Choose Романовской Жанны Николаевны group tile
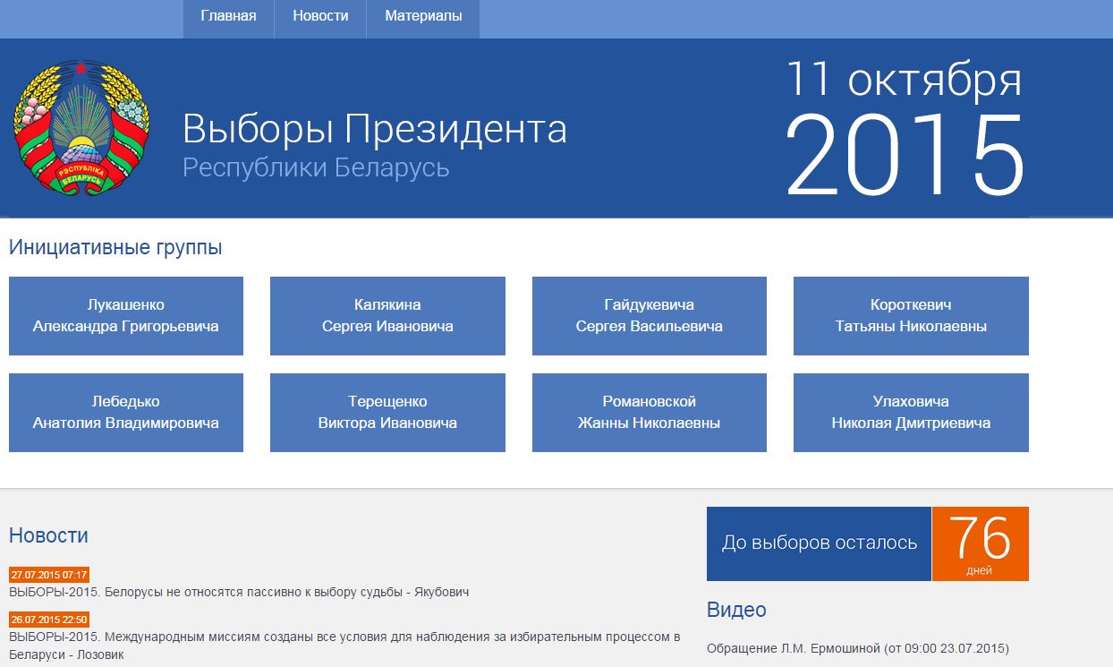The height and width of the screenshot is (667, 1113). (650, 413)
